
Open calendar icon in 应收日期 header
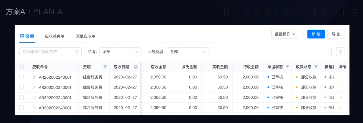coord(136,67)
